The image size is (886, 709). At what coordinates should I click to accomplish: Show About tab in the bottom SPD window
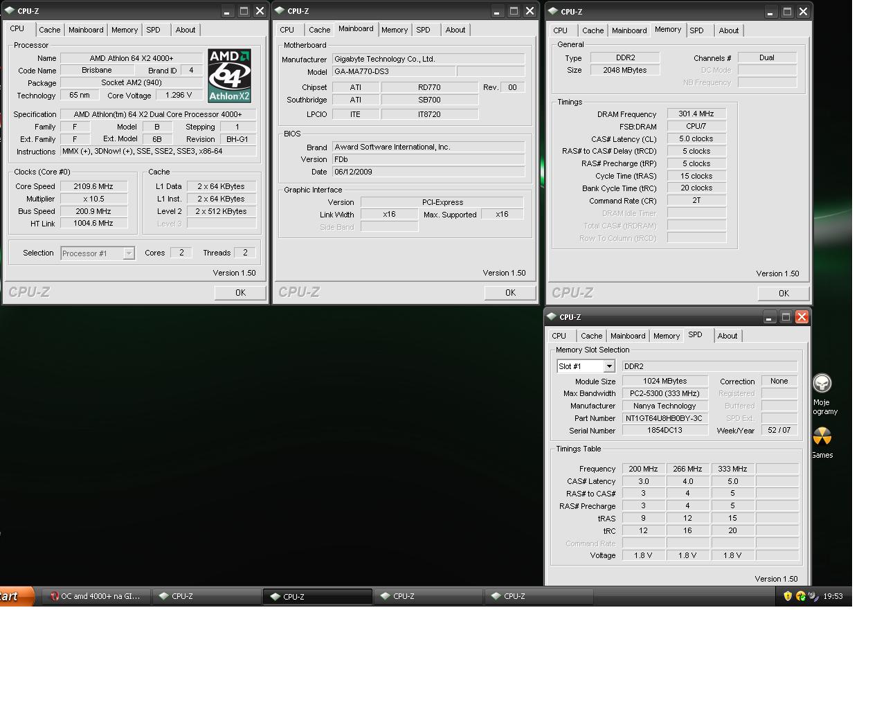727,336
